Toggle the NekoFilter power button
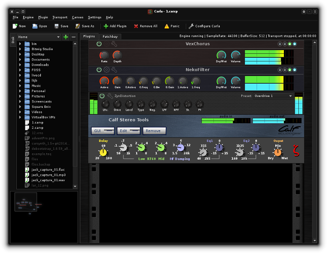Image resolution: width=327 pixels, height=253 pixels. click(99, 70)
